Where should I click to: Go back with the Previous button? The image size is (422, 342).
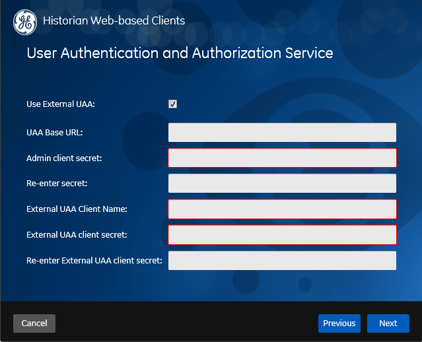[339, 323]
